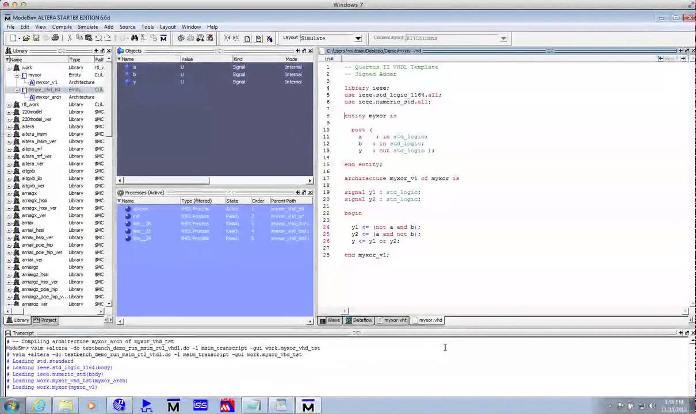The height and width of the screenshot is (414, 696).
Task: Click the Save floppy disk icon
Action: [x=36, y=38]
